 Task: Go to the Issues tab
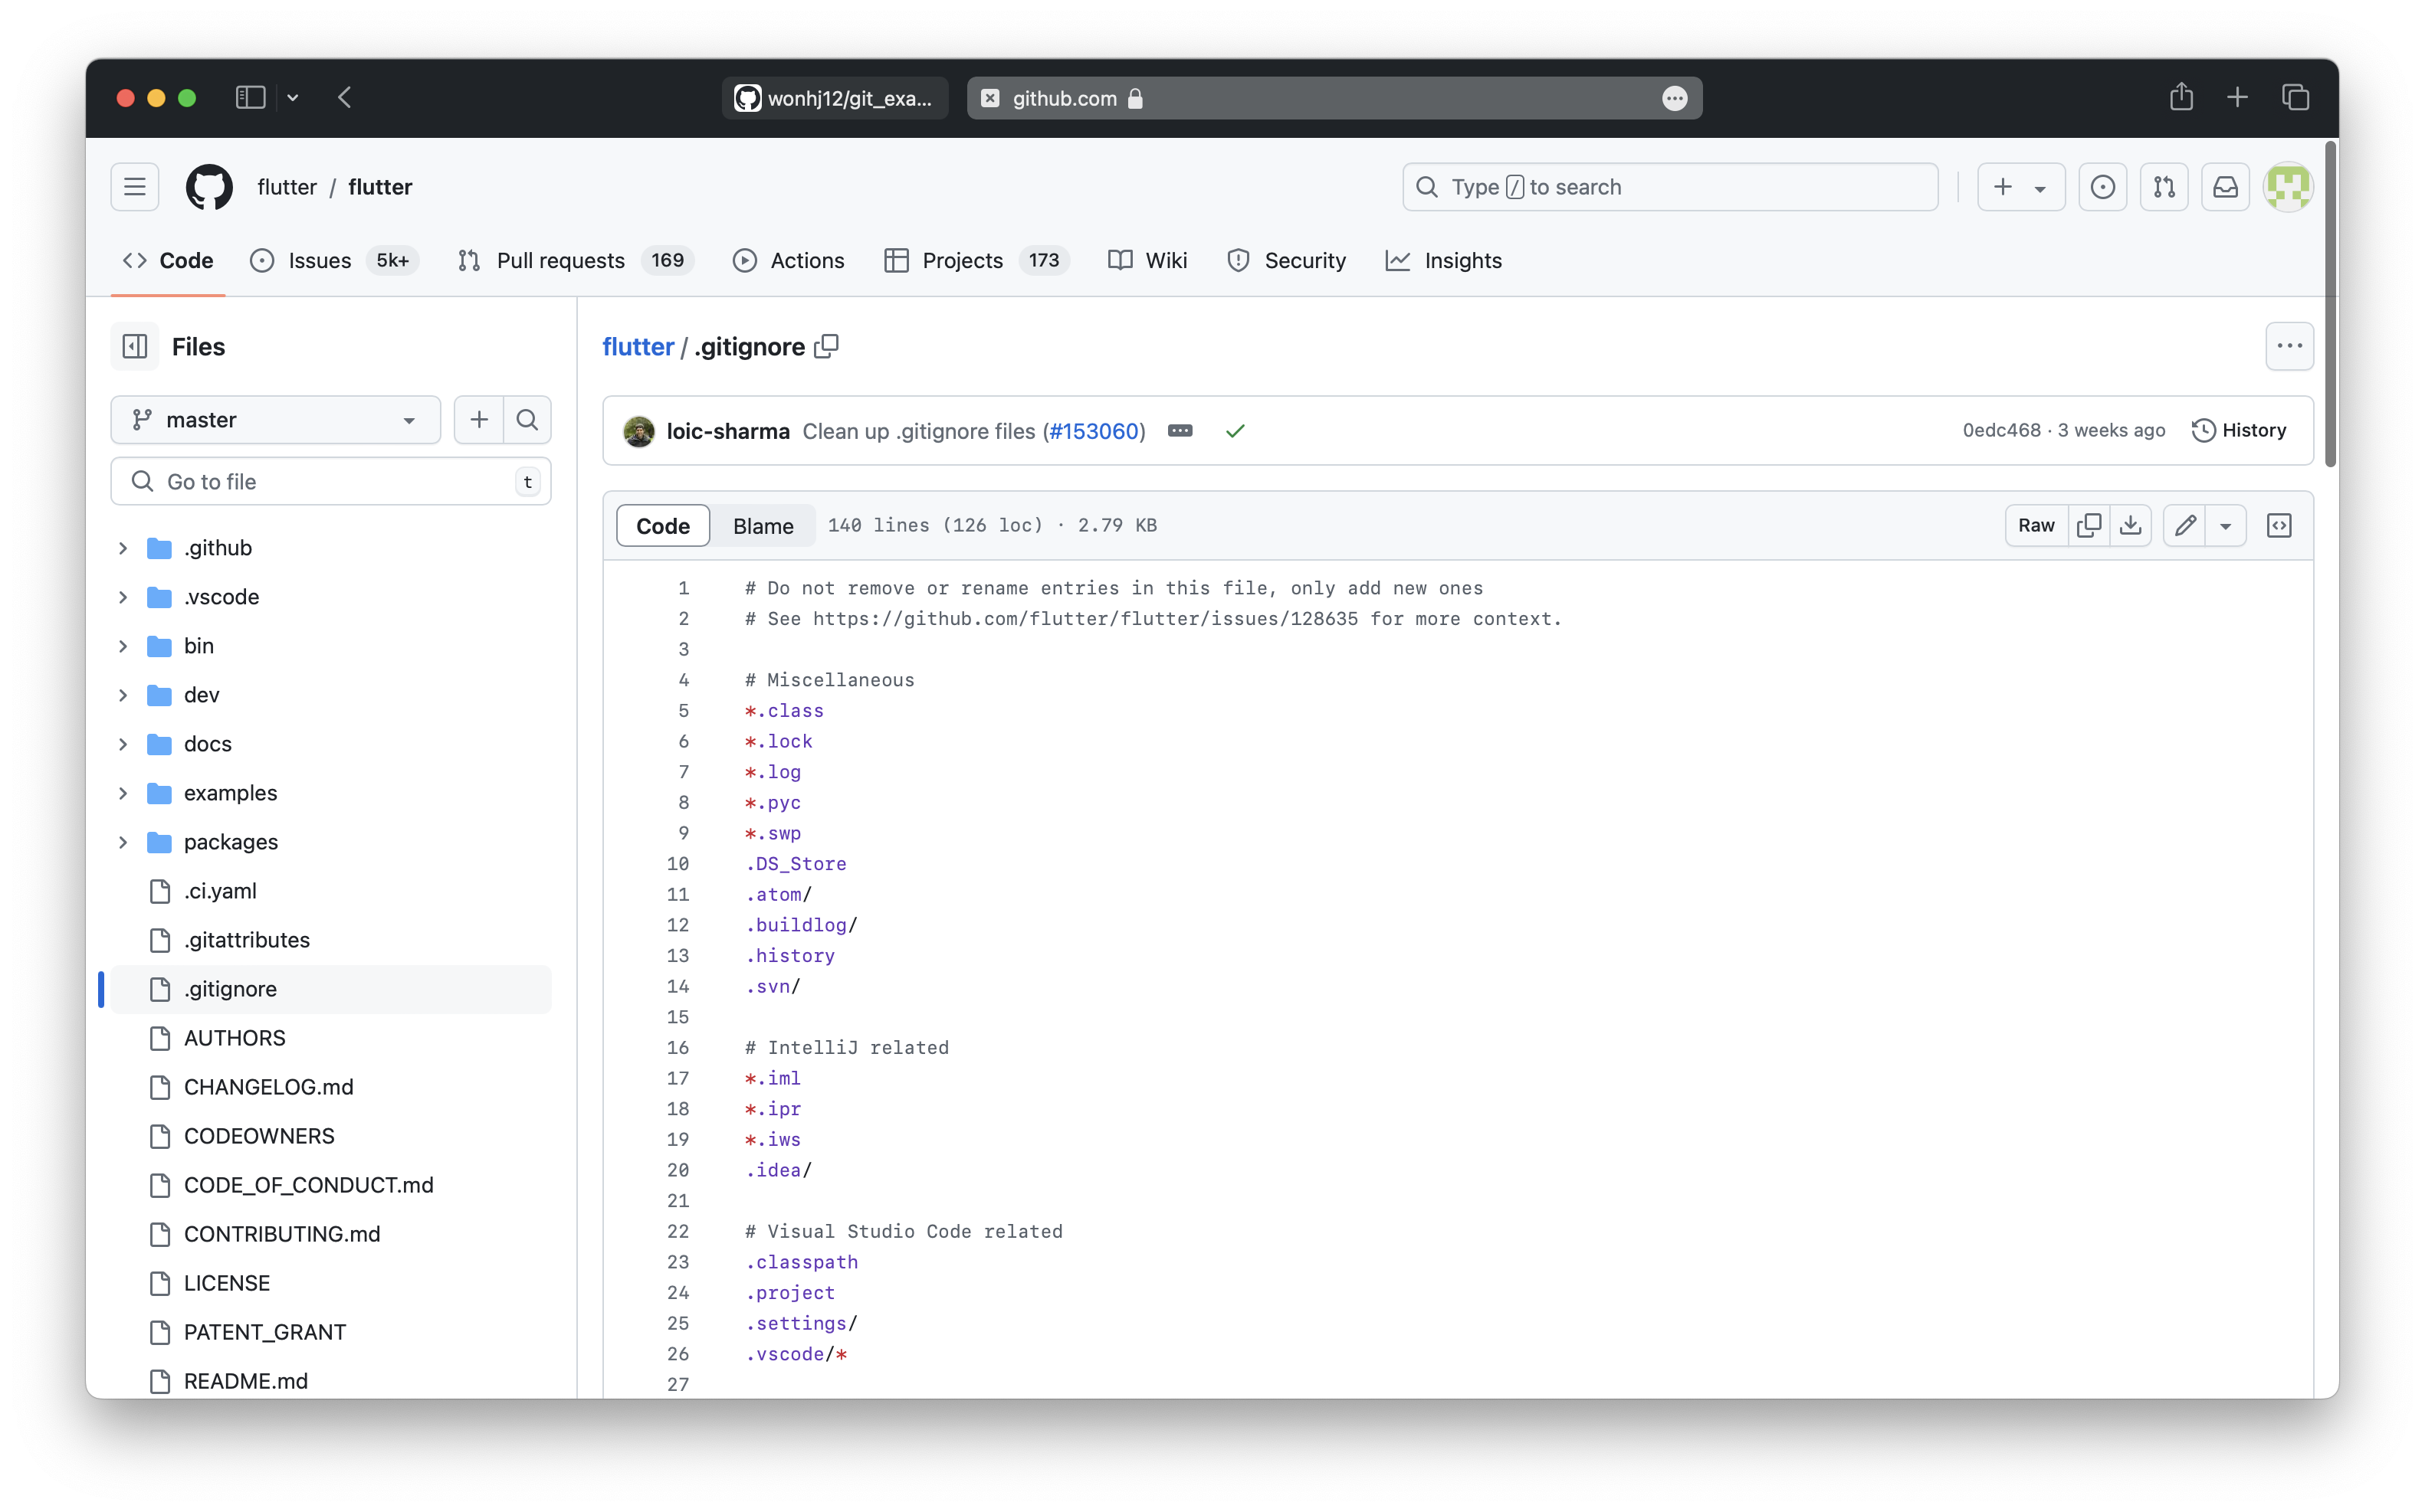click(x=319, y=261)
